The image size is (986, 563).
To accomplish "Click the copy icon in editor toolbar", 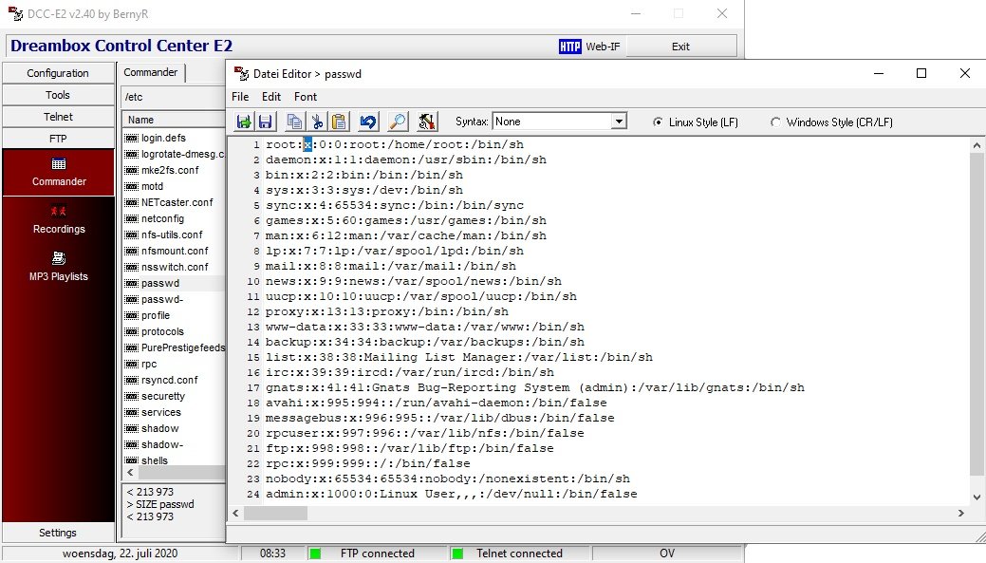I will pos(294,122).
